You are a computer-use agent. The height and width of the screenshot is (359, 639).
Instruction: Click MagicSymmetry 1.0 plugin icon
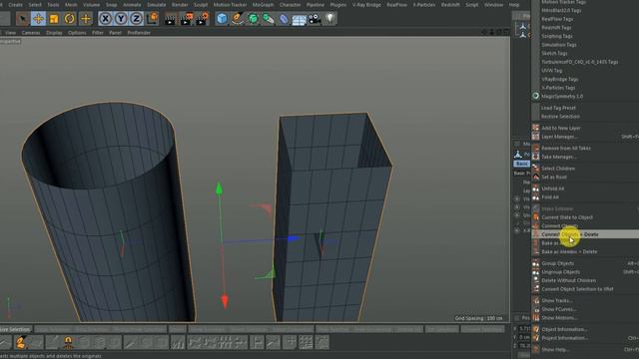pyautogui.click(x=536, y=96)
